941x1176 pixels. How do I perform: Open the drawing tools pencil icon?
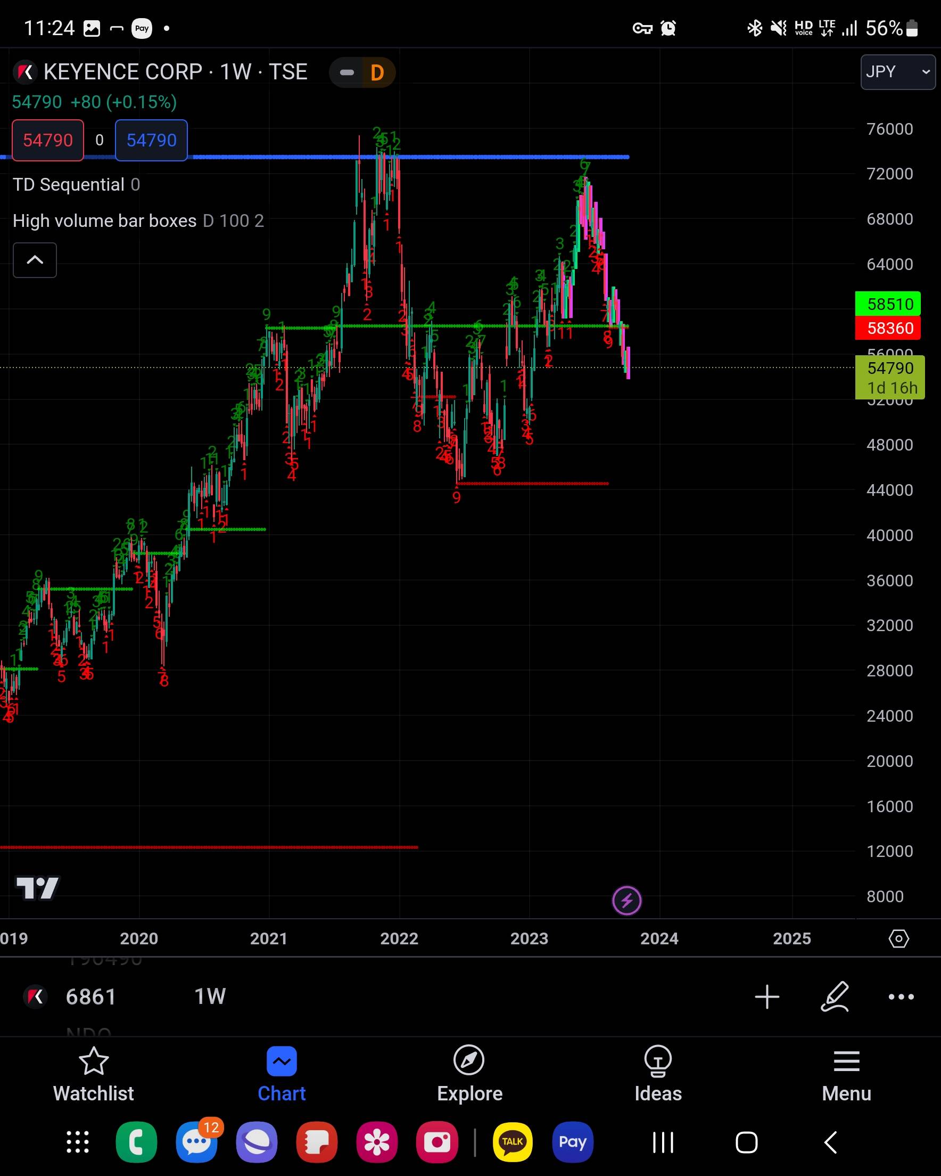(834, 997)
